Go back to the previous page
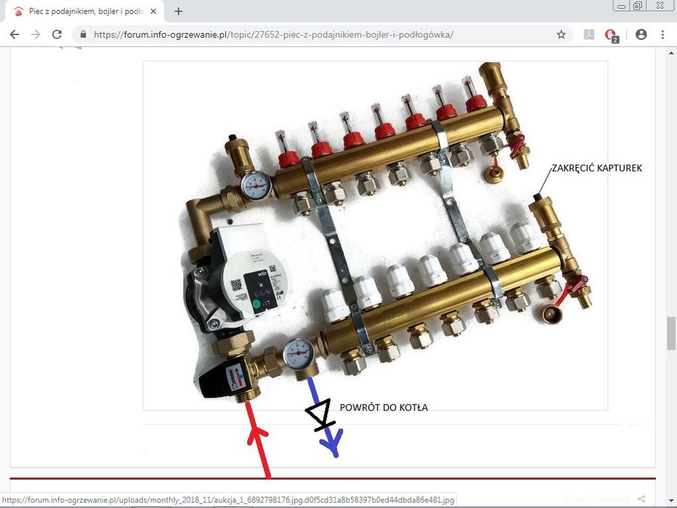The width and height of the screenshot is (677, 508). [14, 35]
